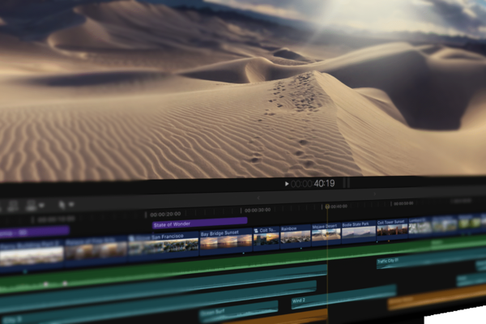Viewport: 486px width, 324px height.
Task: Select the State of Wonder title clip
Action: [x=200, y=223]
